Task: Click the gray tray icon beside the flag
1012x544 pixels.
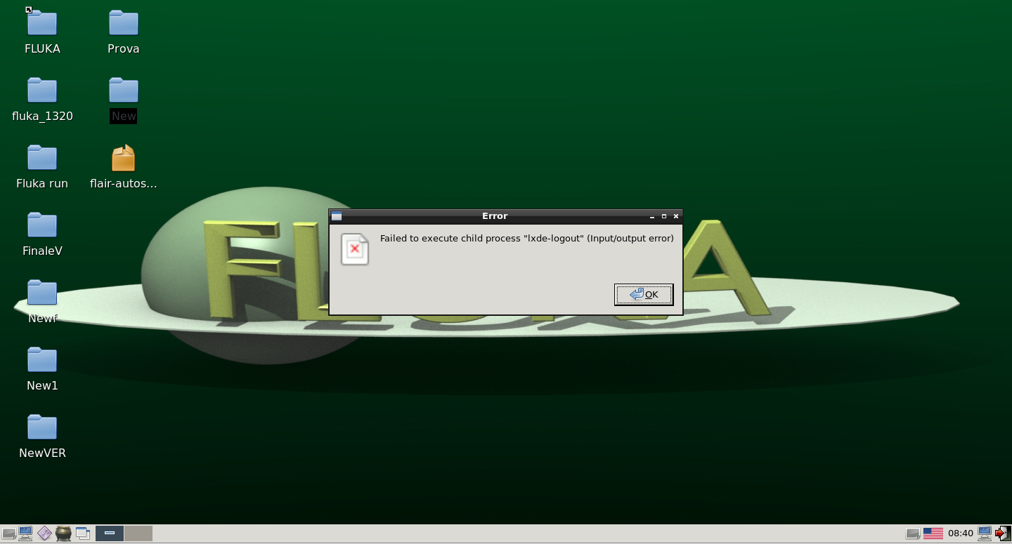Action: (913, 533)
